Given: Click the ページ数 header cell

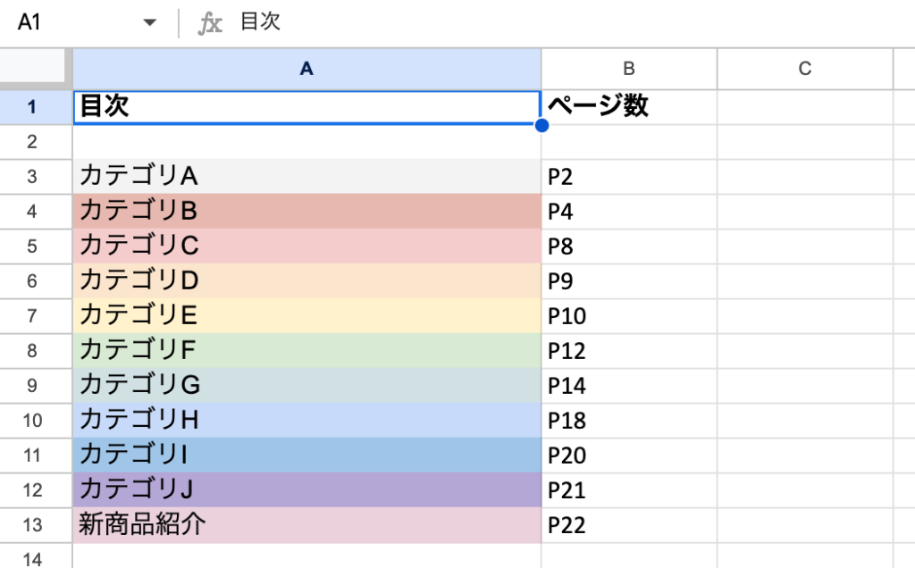Looking at the screenshot, I should click(x=628, y=107).
